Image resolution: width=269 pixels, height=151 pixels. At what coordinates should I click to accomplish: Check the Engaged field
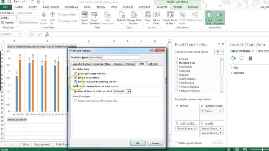pyautogui.click(x=176, y=75)
